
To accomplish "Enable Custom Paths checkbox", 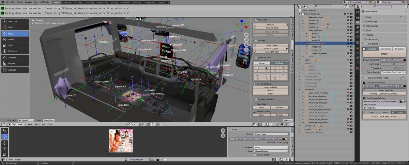I will coord(364,90).
